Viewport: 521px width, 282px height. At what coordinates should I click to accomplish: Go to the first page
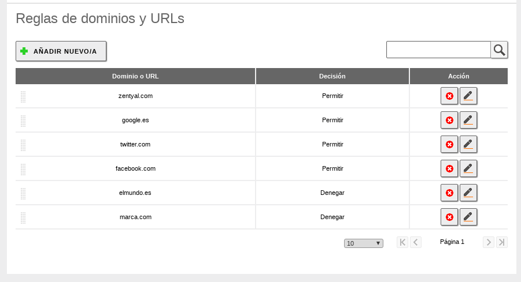[x=402, y=242]
